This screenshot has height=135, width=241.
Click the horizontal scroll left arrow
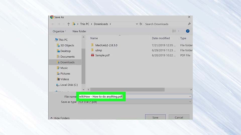(x=88, y=89)
